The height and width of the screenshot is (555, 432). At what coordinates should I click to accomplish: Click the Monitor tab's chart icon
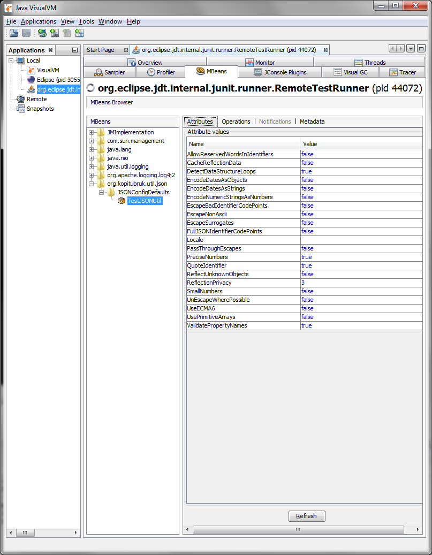(x=249, y=63)
